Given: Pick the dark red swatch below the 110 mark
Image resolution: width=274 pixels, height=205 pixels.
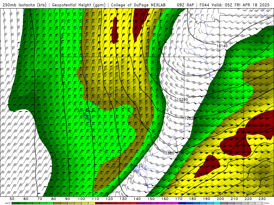Looking at the screenshot, I should tap(99, 203).
